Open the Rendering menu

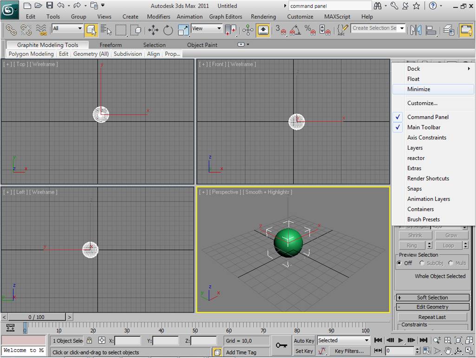263,17
